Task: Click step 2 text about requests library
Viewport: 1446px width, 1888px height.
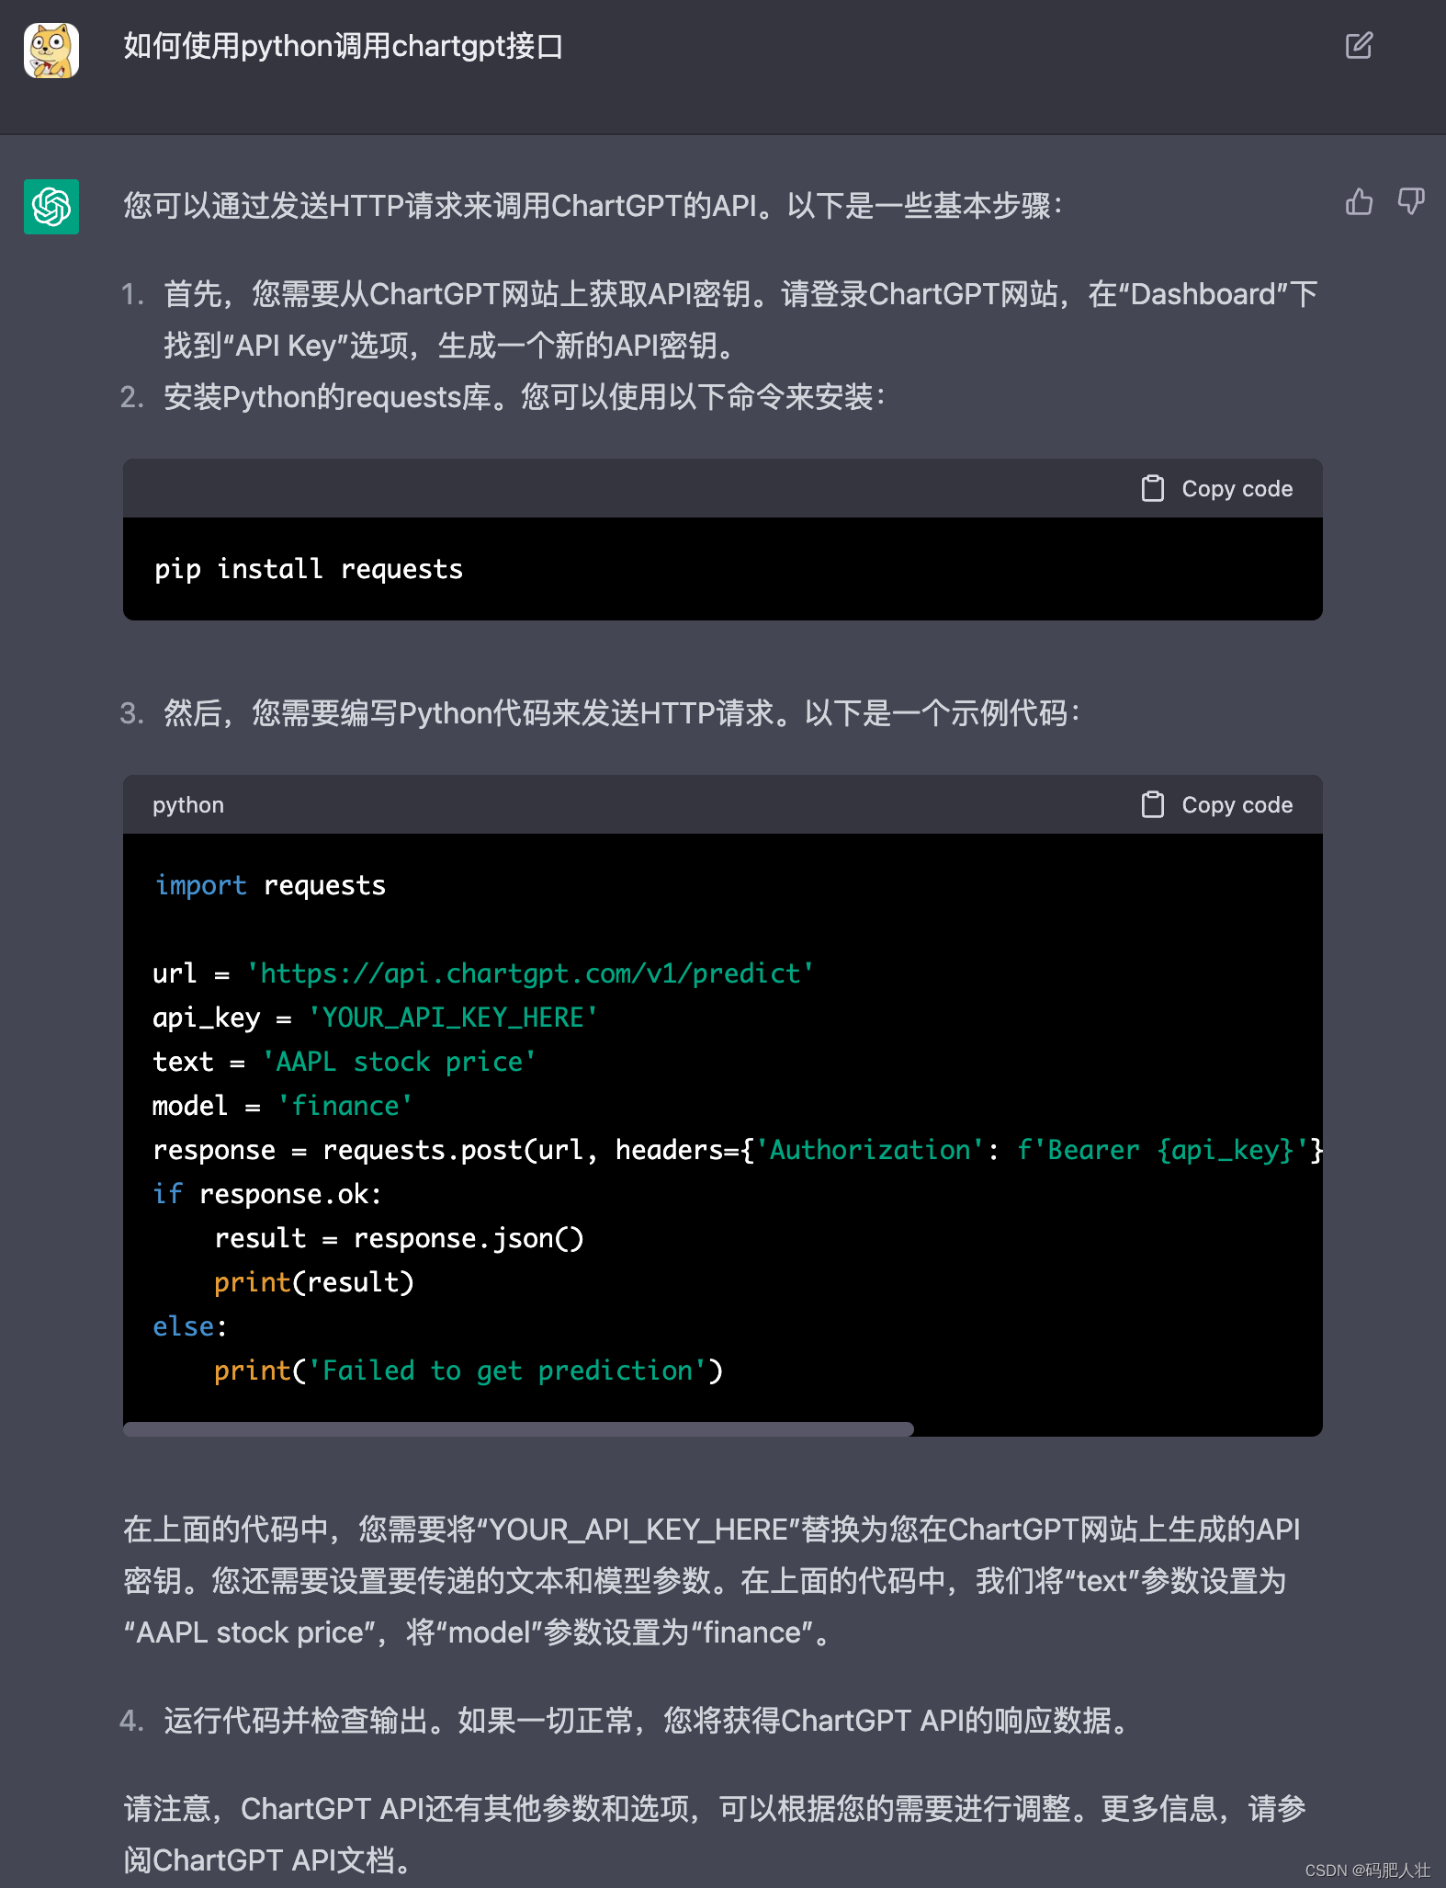Action: [525, 397]
